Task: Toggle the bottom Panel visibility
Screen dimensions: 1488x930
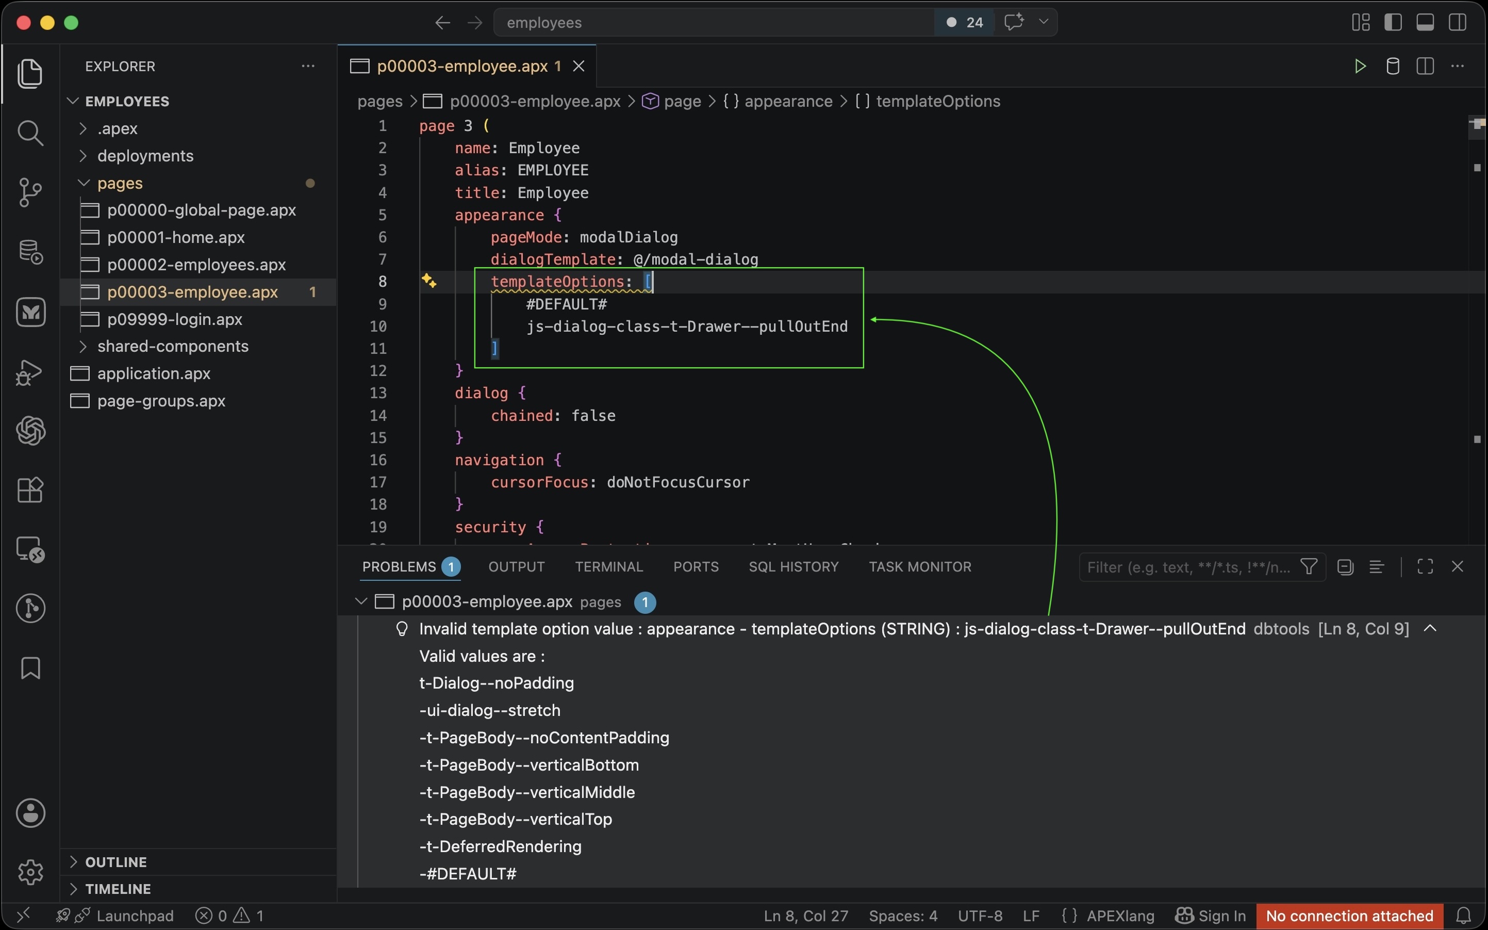Action: [1425, 23]
